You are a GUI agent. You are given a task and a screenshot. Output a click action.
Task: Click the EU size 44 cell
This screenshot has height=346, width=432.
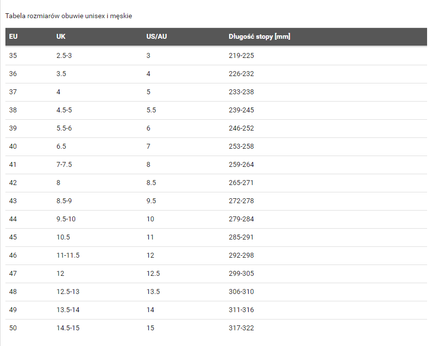tap(13, 219)
